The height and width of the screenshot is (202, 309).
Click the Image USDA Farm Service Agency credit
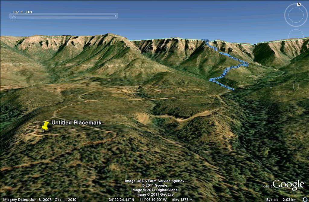click(154, 181)
